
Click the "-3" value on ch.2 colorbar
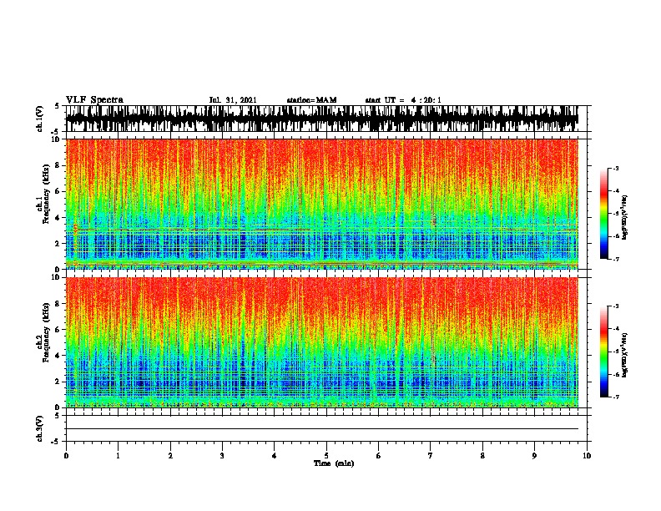click(615, 306)
